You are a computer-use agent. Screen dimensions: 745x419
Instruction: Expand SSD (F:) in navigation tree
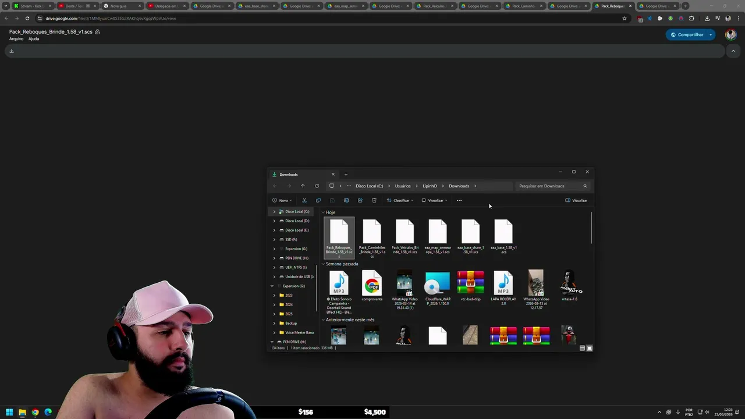point(274,239)
